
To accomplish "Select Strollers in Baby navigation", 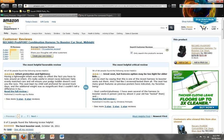I will tap(57, 33).
